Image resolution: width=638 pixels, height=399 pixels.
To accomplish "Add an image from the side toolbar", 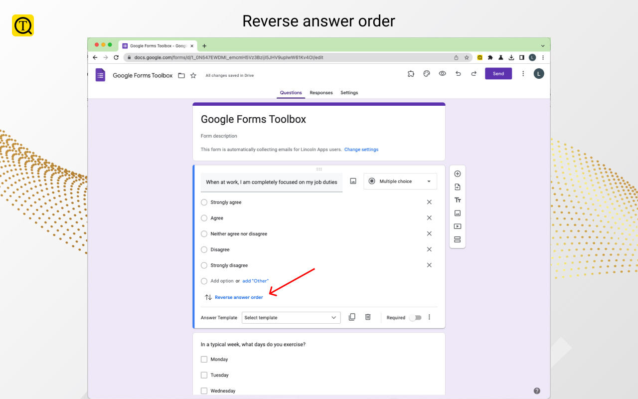I will (x=458, y=213).
